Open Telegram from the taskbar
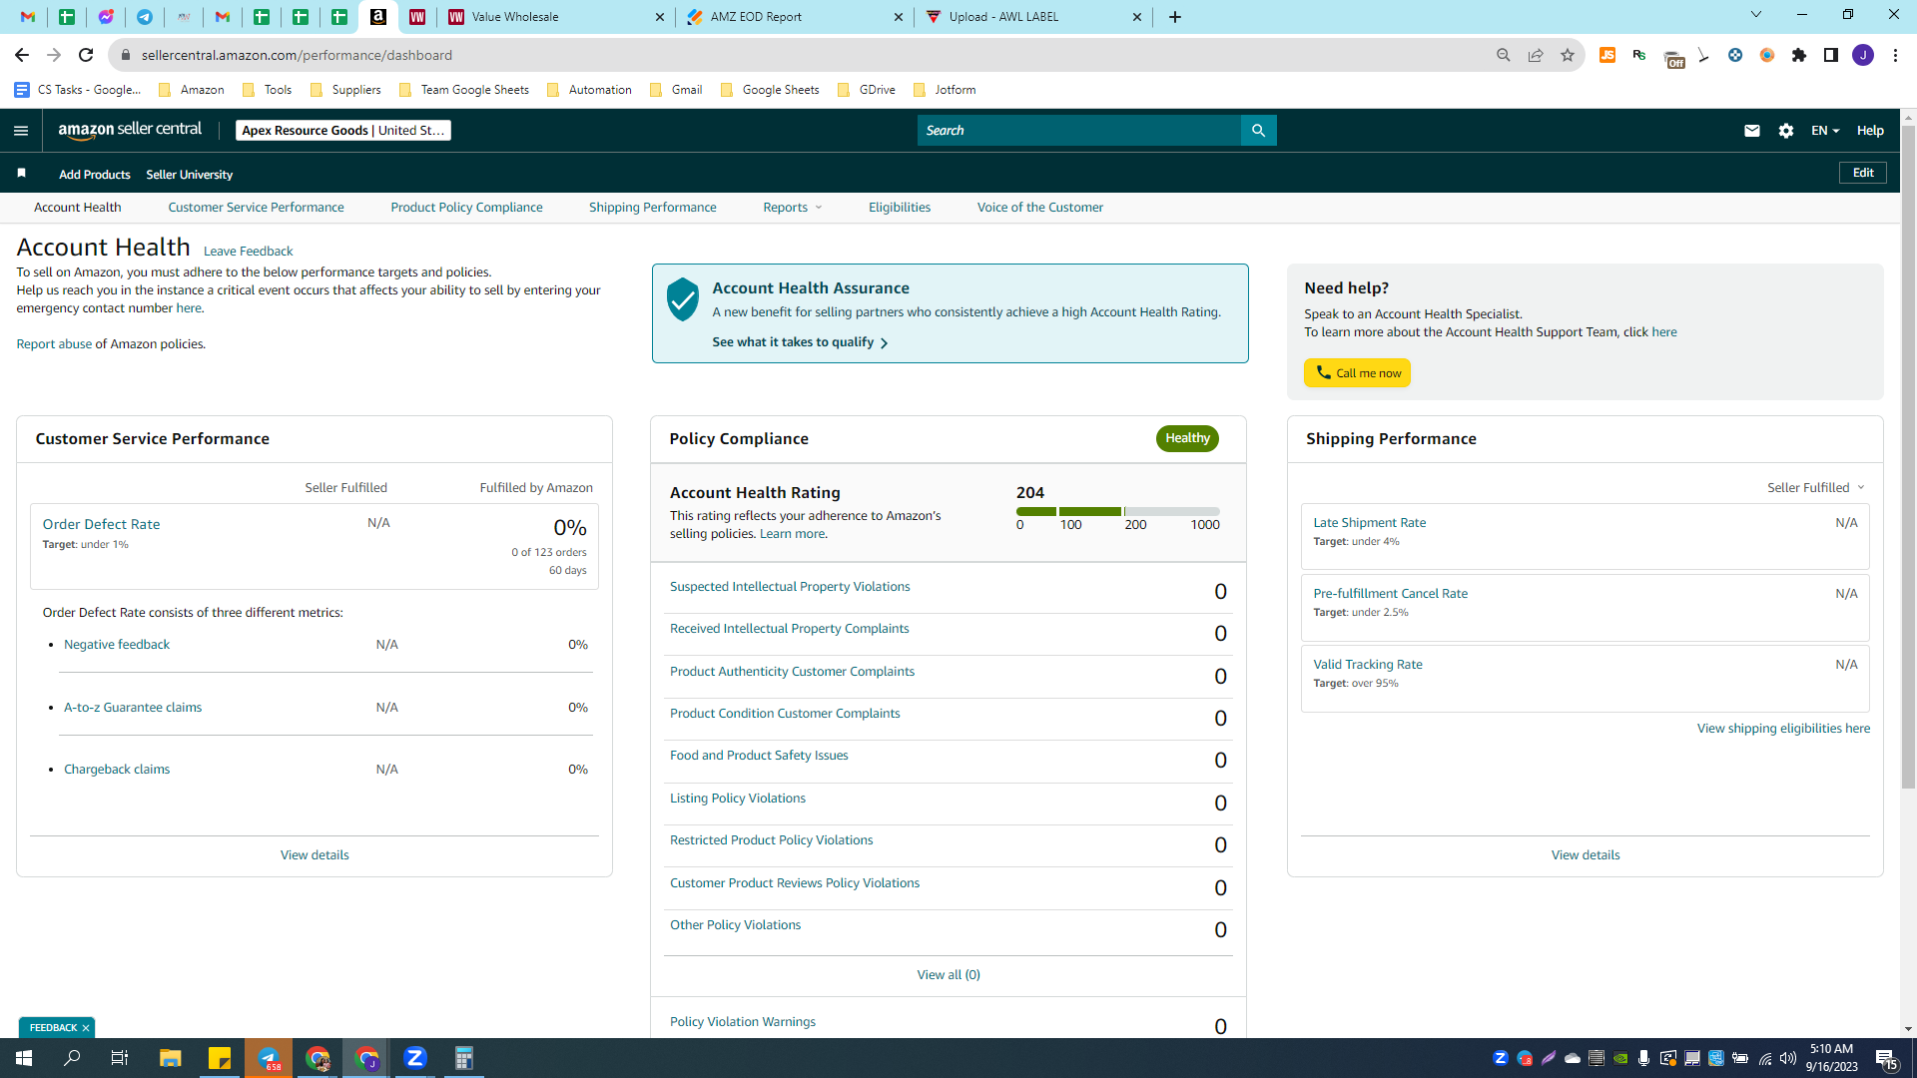Image resolution: width=1917 pixels, height=1078 pixels. pyautogui.click(x=270, y=1058)
